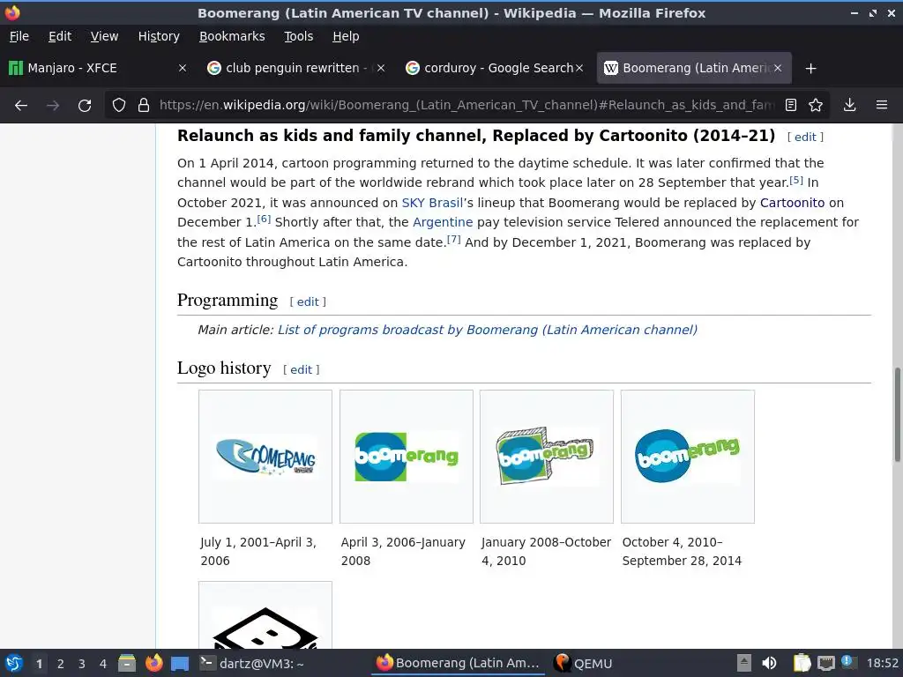The height and width of the screenshot is (677, 903).
Task: Open citation reference [6]
Action: pos(263,219)
